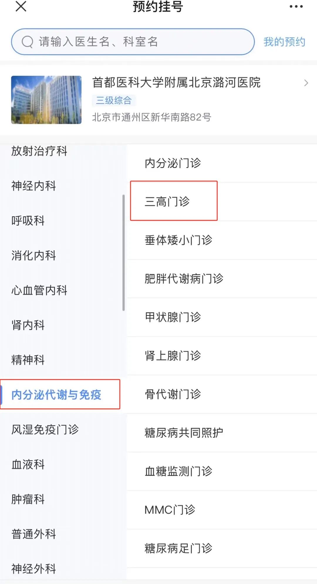Open 内分泌门诊 clinic entry
The height and width of the screenshot is (584, 317).
click(173, 163)
